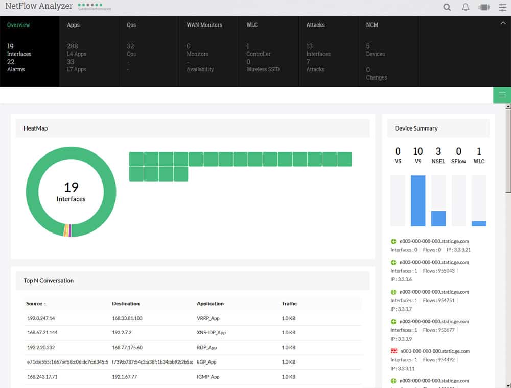Click first green heatmap tile in top row

(136, 159)
